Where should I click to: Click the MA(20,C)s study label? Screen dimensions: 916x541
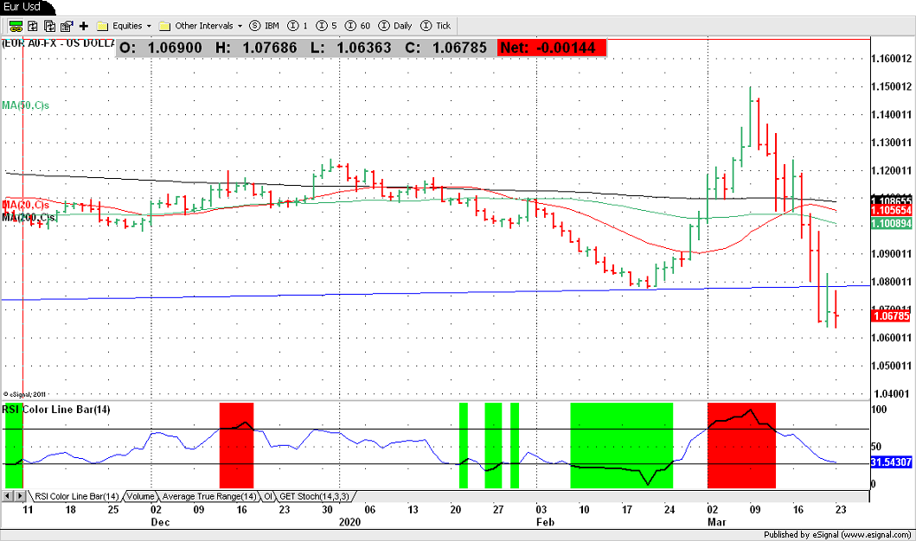tap(26, 205)
